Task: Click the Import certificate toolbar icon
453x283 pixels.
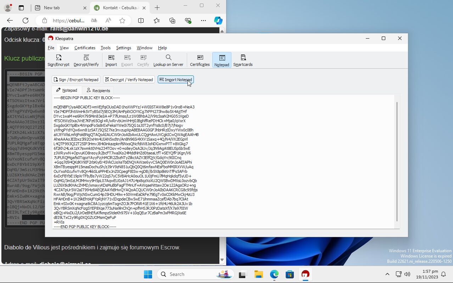Action: pyautogui.click(x=111, y=60)
